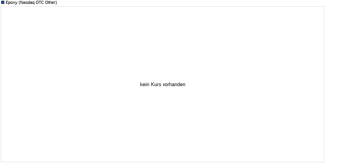
Task: Click the empty chart plot area
Action: [x=162, y=44]
